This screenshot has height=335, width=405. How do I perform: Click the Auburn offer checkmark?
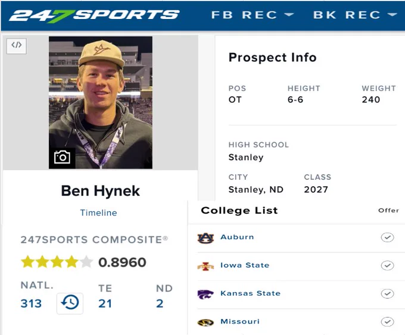(387, 237)
